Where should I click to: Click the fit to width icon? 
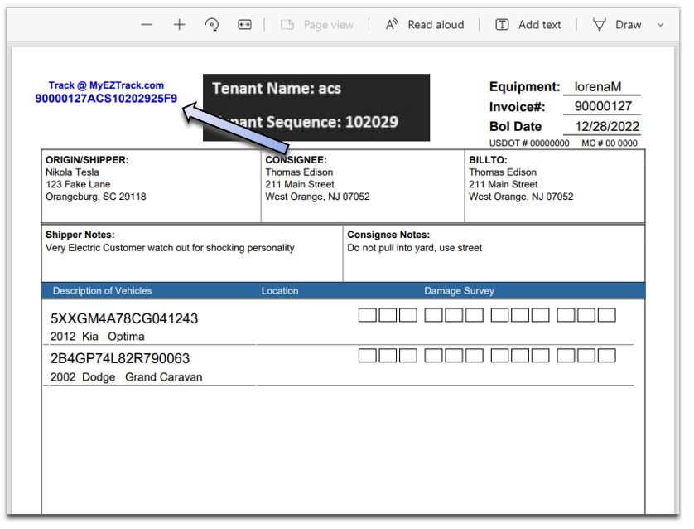[x=247, y=25]
